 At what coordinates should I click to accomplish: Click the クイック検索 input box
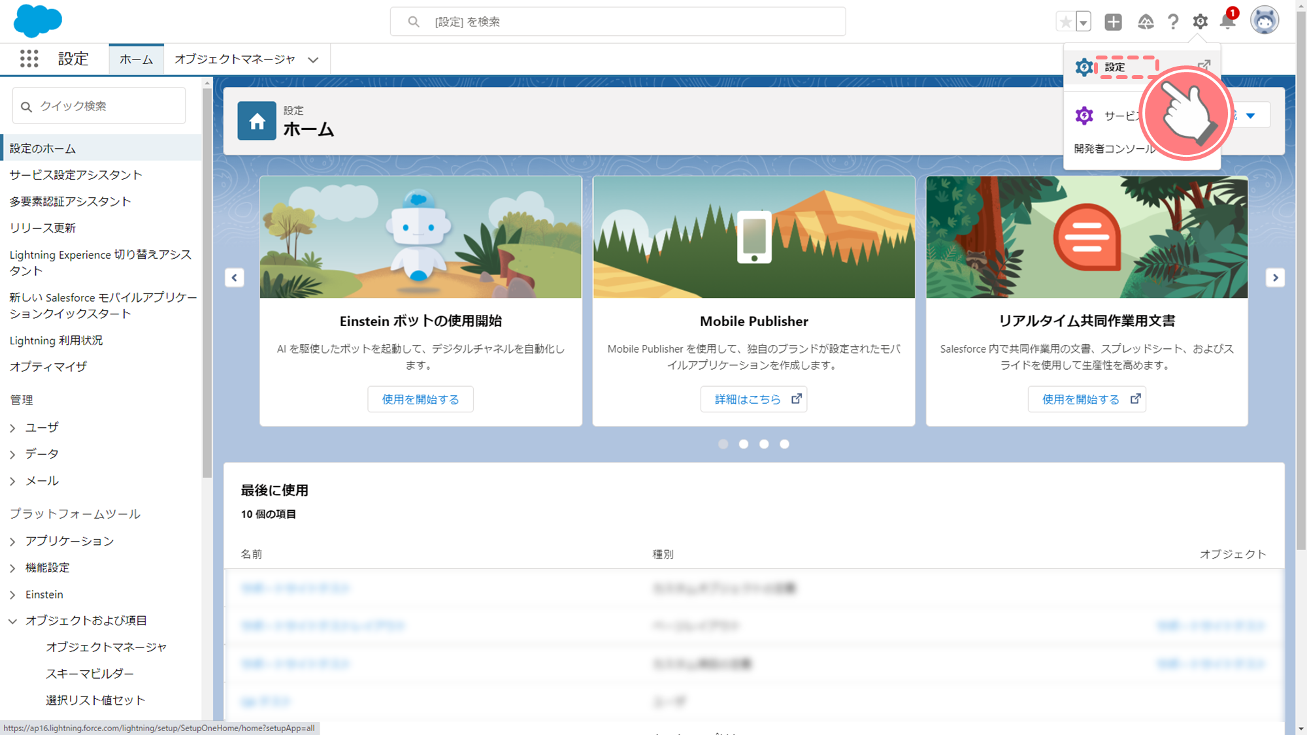99,106
